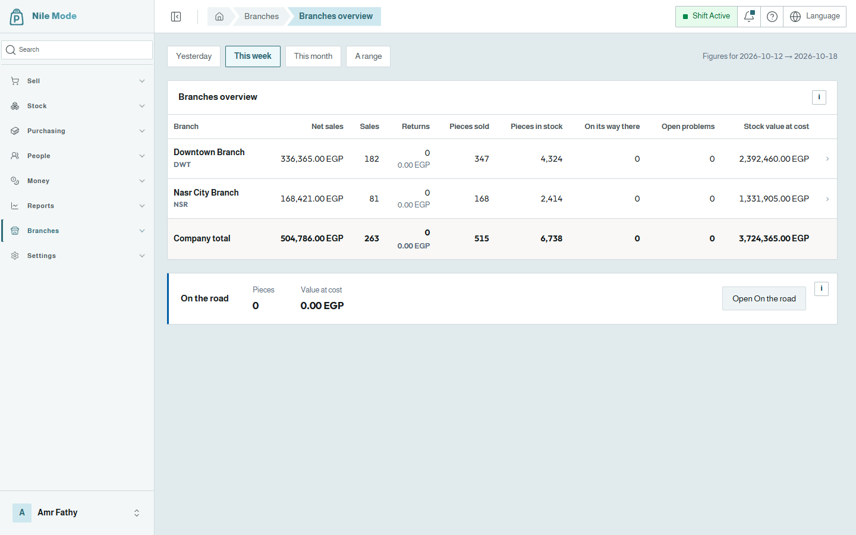
Task: Focus the sidebar Search field
Action: (77, 50)
